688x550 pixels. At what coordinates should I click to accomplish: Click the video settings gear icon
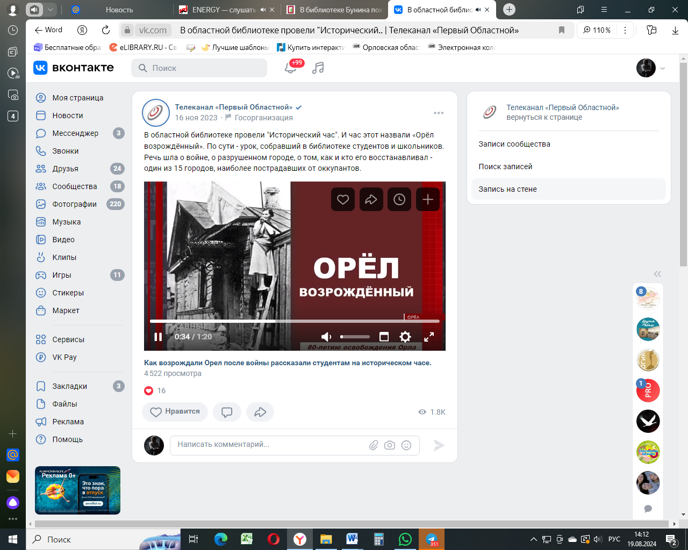[405, 337]
